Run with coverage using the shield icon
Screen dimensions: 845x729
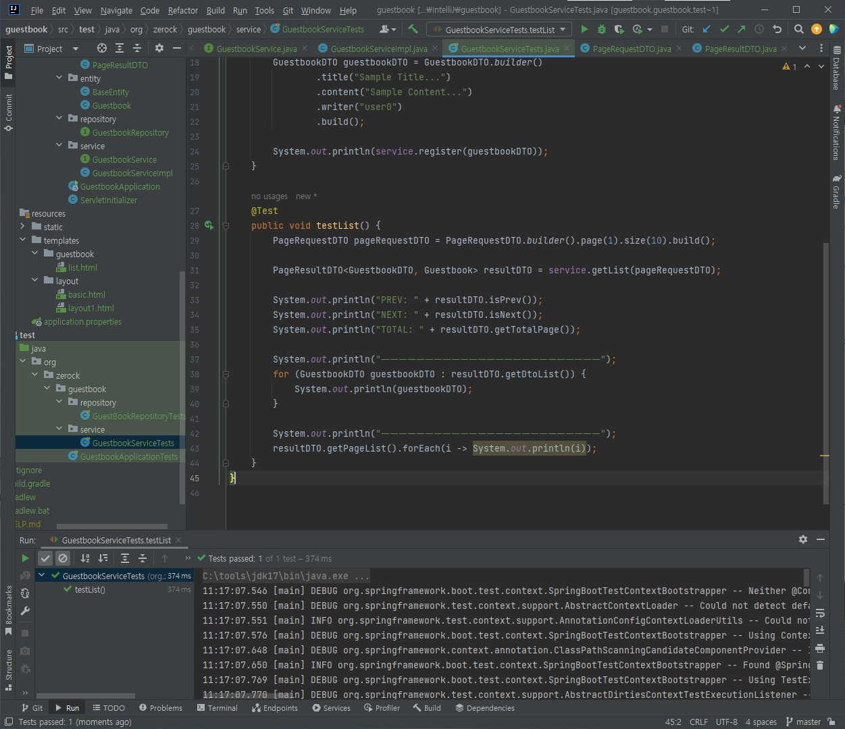click(619, 29)
